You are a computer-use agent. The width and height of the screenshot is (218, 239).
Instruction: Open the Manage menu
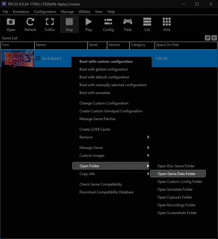(67, 12)
